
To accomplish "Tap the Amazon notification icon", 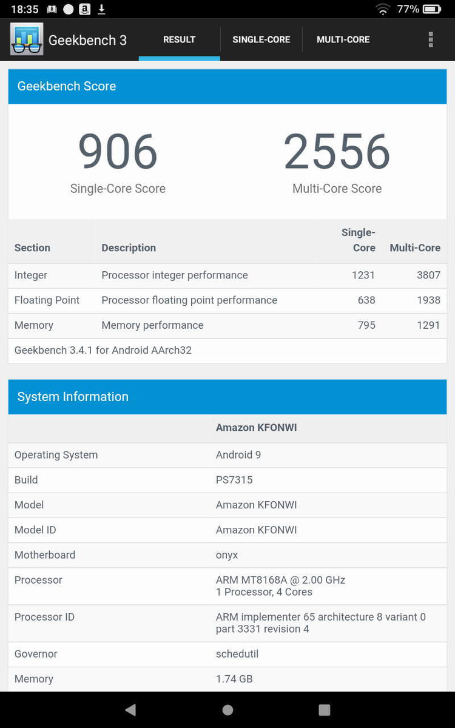I will [85, 9].
